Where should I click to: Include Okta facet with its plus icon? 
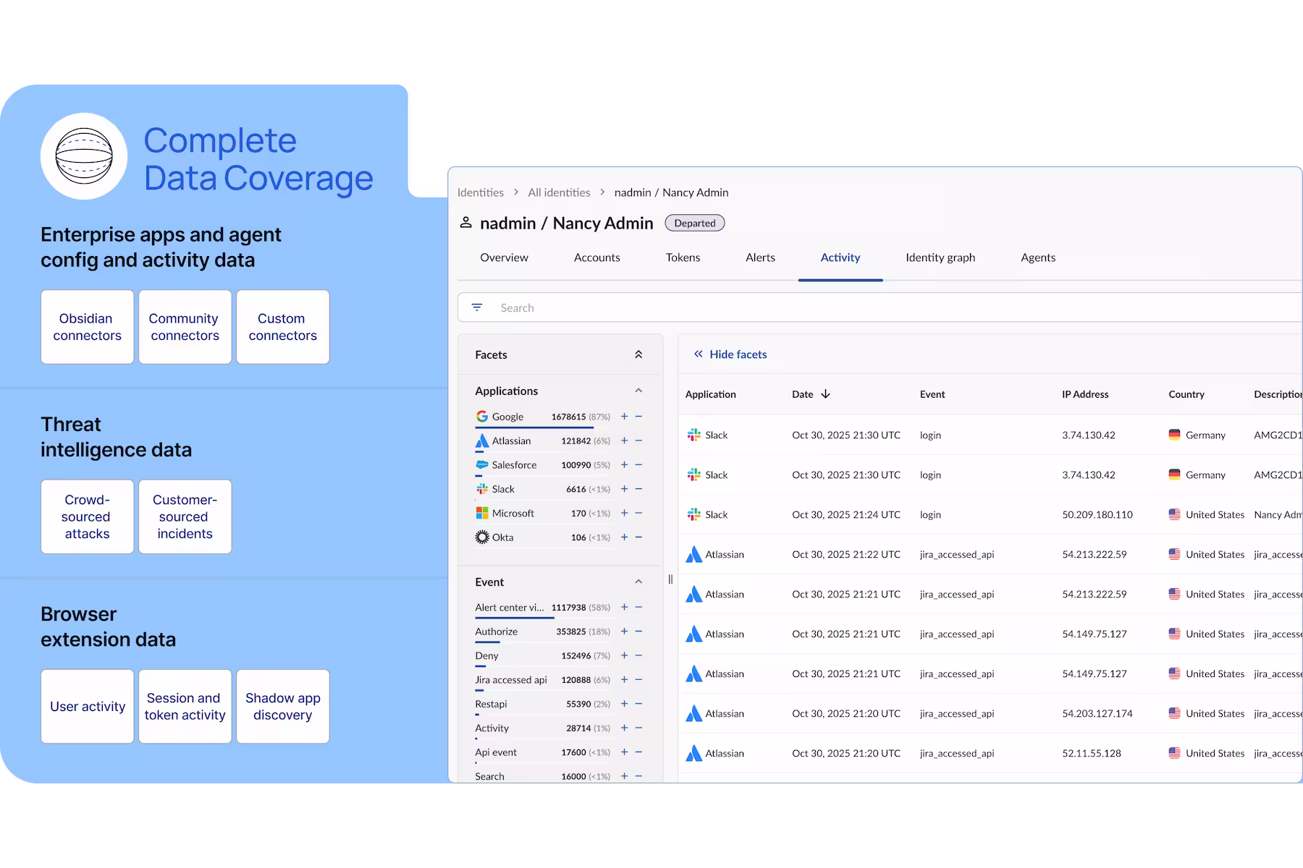point(624,537)
